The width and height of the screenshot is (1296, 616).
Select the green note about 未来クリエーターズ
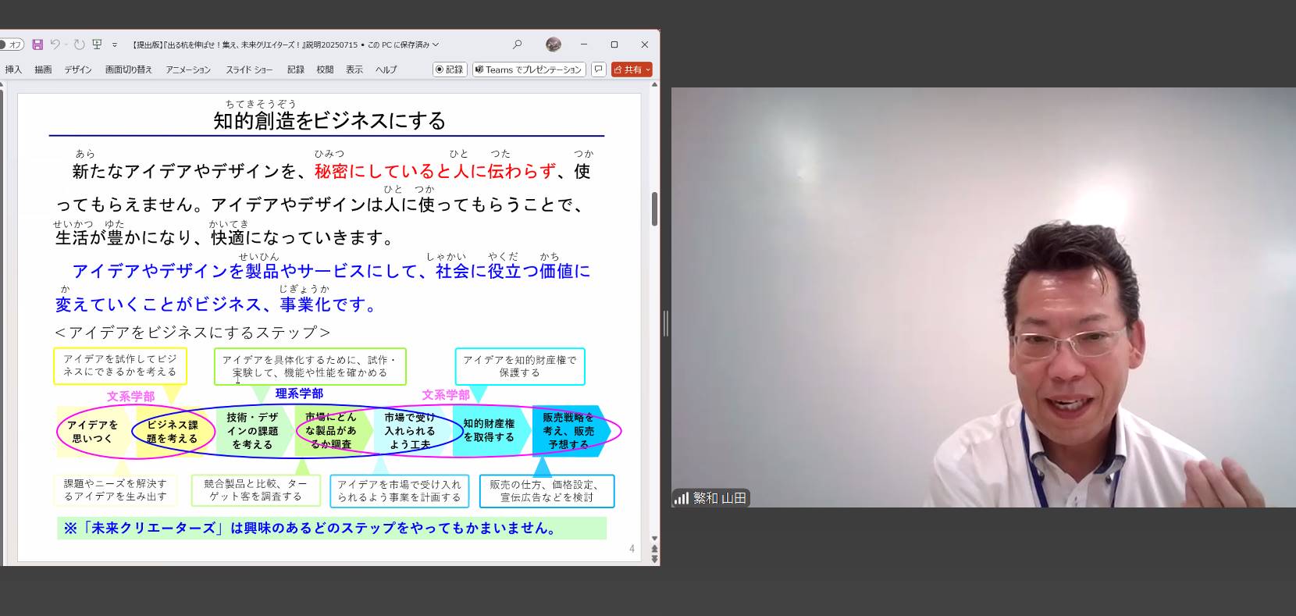pos(332,528)
